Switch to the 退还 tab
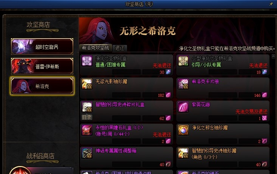The height and width of the screenshot is (174, 277). click(119, 48)
